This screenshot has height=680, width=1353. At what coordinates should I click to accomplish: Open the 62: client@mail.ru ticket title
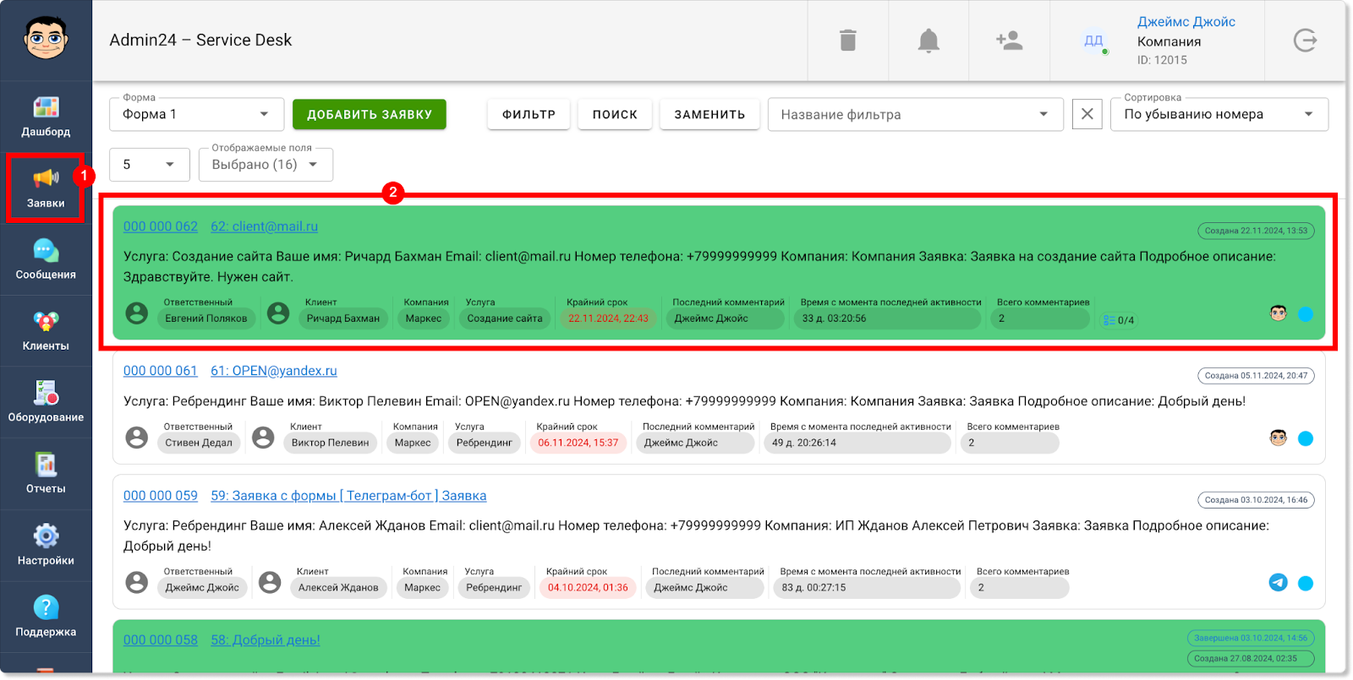click(x=265, y=226)
